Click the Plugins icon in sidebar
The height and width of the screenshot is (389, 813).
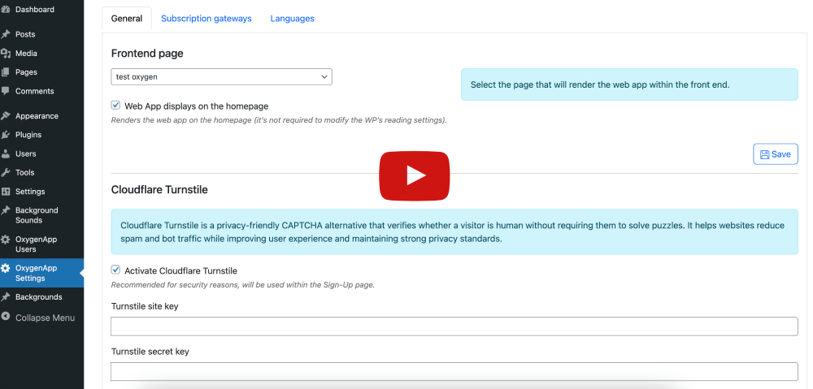(6, 135)
